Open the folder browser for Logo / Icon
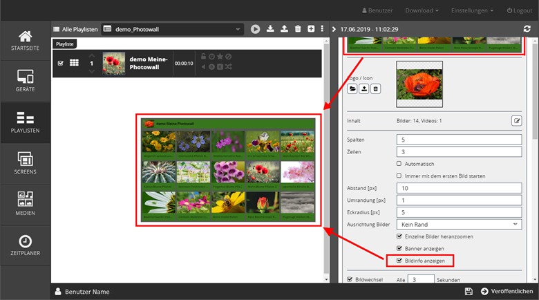The image size is (539, 300). (x=352, y=89)
